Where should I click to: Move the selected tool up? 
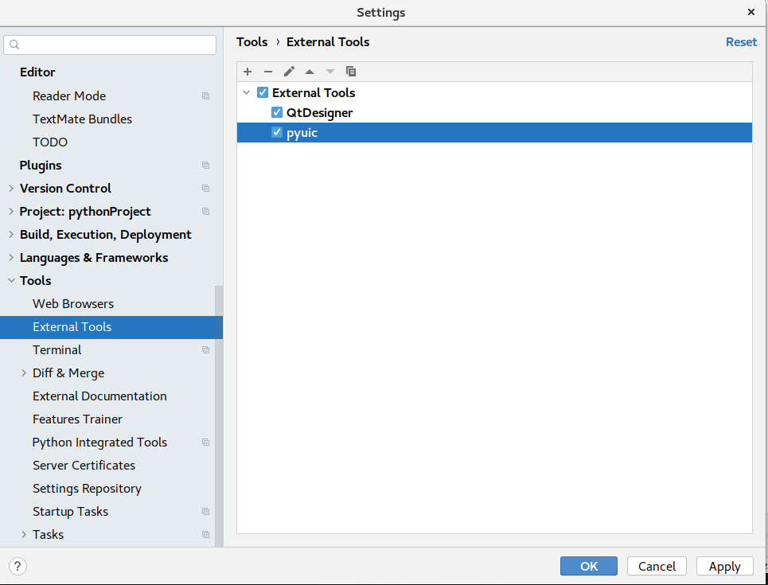(x=310, y=72)
